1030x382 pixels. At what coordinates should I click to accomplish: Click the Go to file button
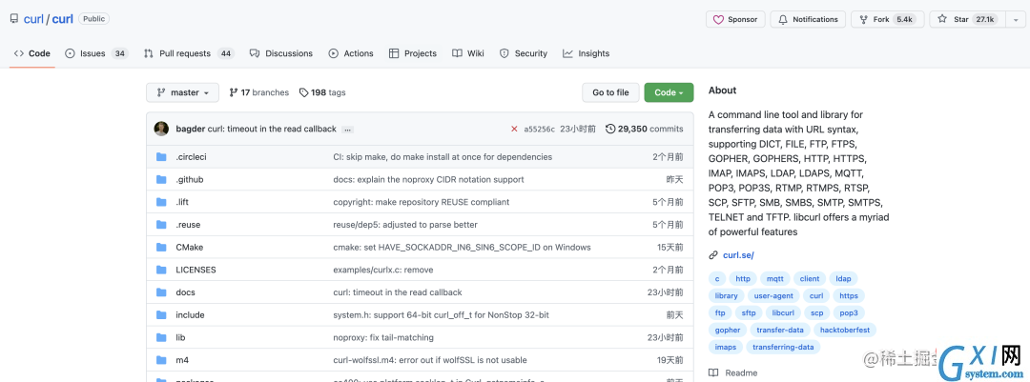pyautogui.click(x=610, y=92)
